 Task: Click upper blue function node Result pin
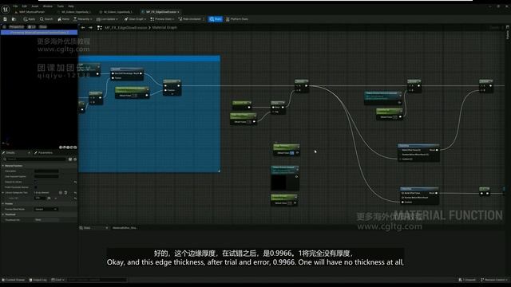click(x=437, y=150)
